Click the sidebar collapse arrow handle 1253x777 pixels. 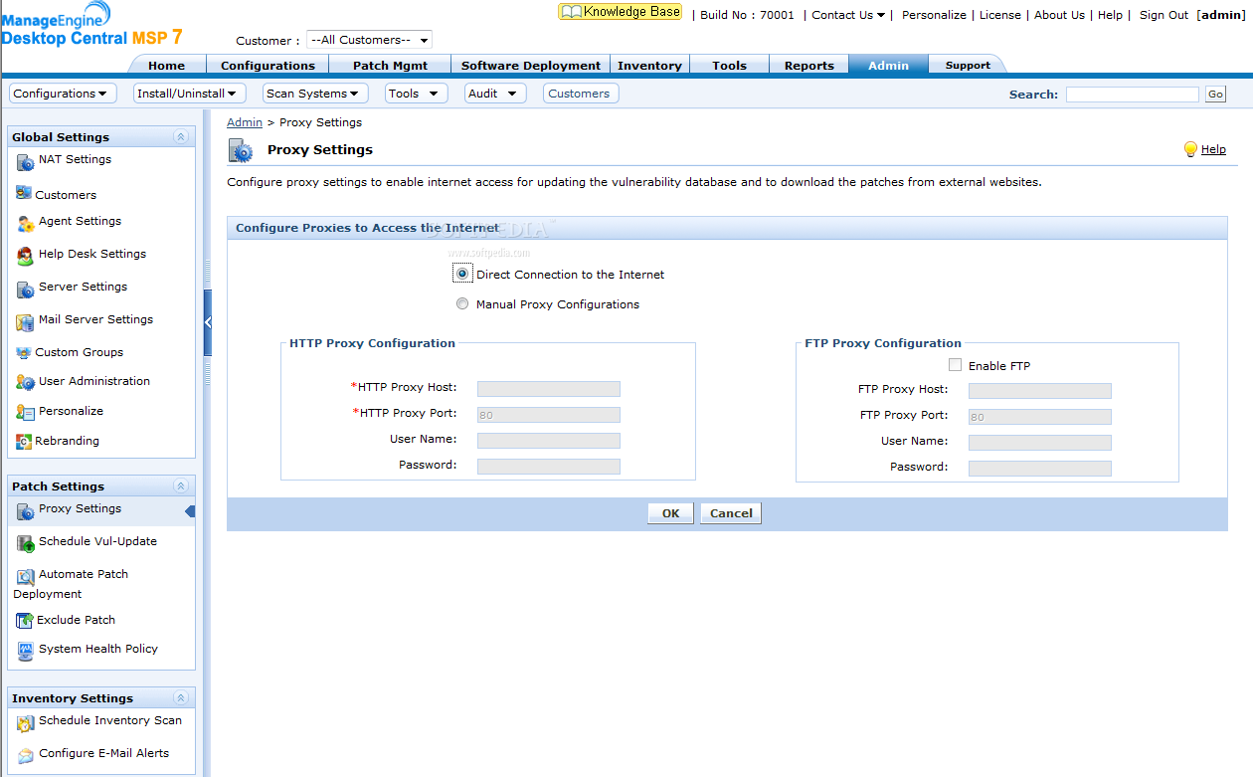[x=208, y=322]
